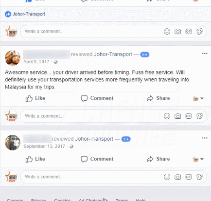
Task: Share the April 9, 2017 review
Action: [x=158, y=98]
